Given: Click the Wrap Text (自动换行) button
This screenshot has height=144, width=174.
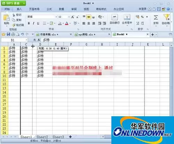Looking at the screenshot, I should 114,19.
